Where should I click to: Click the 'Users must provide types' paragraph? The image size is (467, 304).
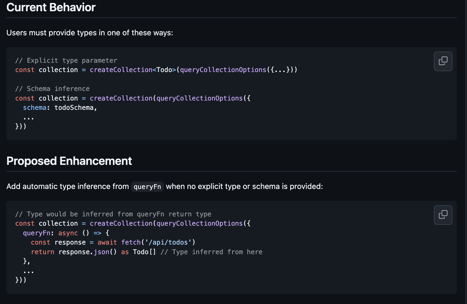pos(90,33)
